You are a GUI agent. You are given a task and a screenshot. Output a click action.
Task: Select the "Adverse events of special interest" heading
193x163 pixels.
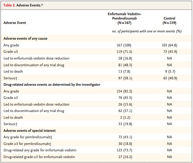click(x=29, y=130)
